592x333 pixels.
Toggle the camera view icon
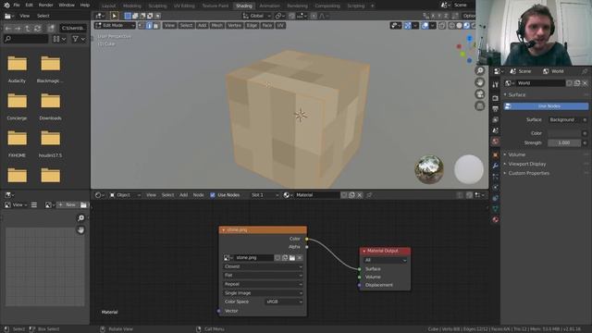(x=480, y=94)
